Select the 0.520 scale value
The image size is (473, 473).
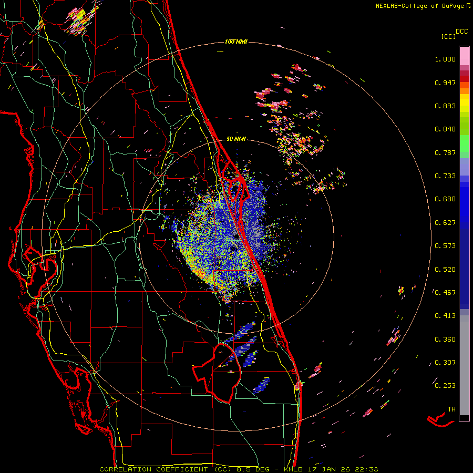[x=445, y=270]
